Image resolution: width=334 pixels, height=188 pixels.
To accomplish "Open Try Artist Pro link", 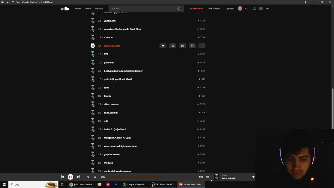I will pos(195,9).
